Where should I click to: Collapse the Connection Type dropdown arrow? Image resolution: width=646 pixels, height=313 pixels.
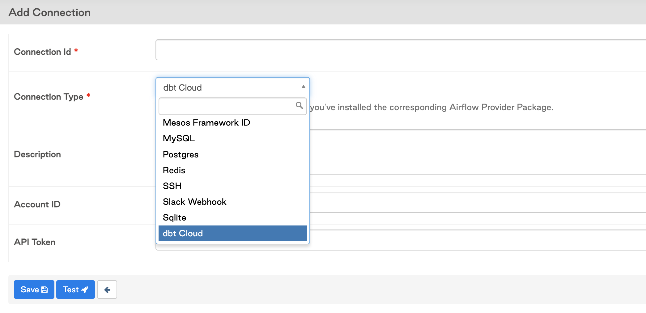coord(303,87)
